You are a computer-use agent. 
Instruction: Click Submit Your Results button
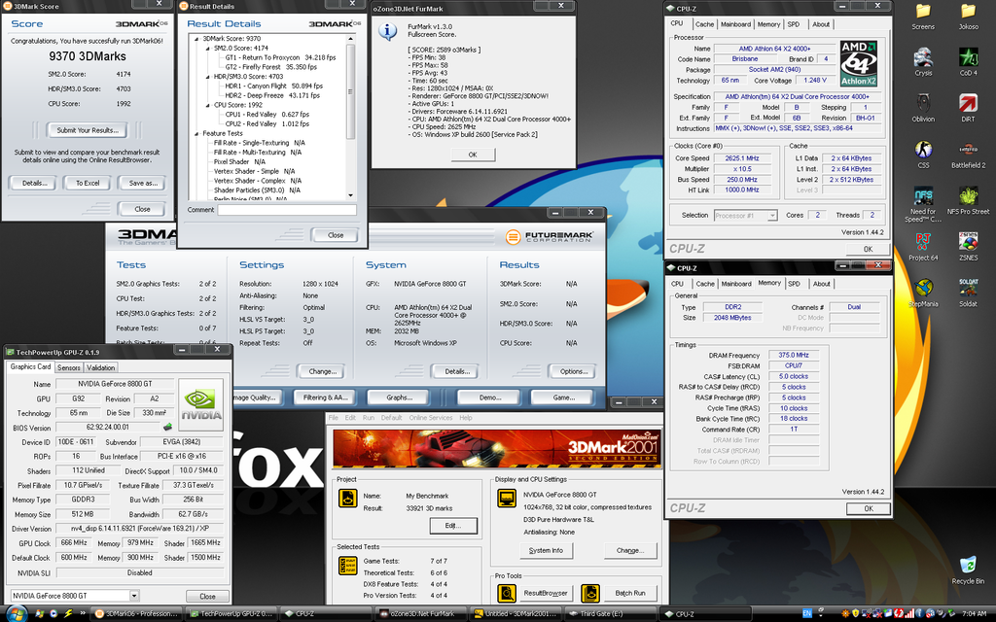tap(87, 130)
